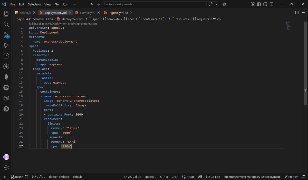Open the Run and Debug view
The width and height of the screenshot is (308, 180).
point(6,46)
